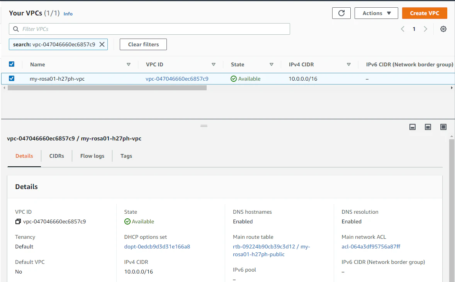Uncheck the my-rosa01-h27ph-vpc row checkbox
This screenshot has height=282, width=455.
12,78
